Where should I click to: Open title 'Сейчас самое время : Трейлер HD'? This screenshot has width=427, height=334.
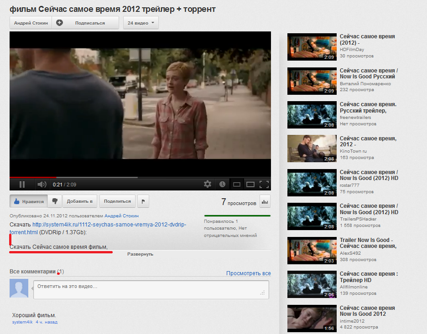point(369,277)
